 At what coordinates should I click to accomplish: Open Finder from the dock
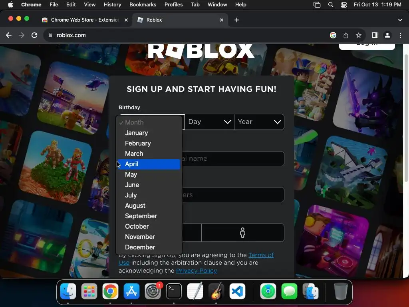click(68, 291)
